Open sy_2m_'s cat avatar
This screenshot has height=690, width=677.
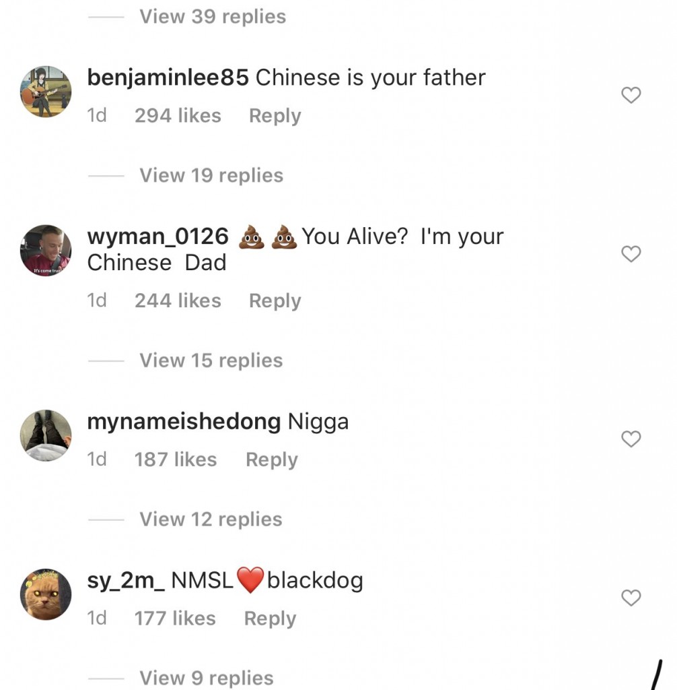(x=46, y=594)
